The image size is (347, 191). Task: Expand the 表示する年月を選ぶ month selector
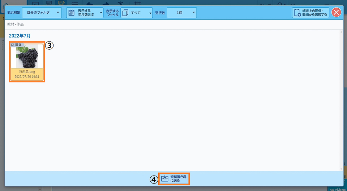[x=85, y=13]
